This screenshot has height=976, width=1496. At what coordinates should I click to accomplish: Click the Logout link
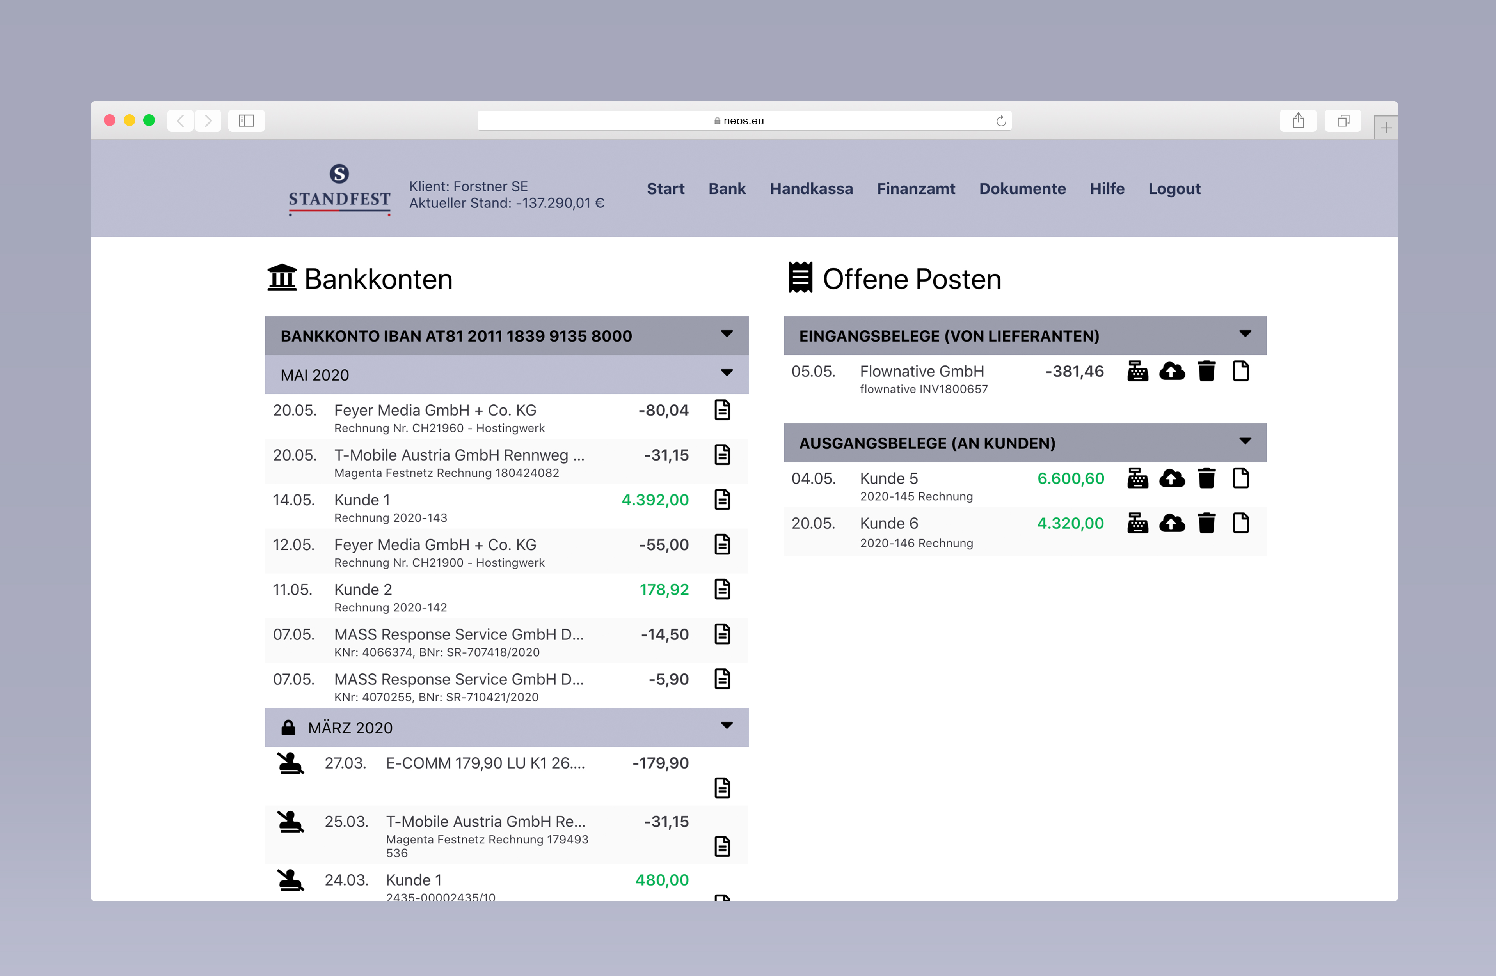(x=1174, y=188)
